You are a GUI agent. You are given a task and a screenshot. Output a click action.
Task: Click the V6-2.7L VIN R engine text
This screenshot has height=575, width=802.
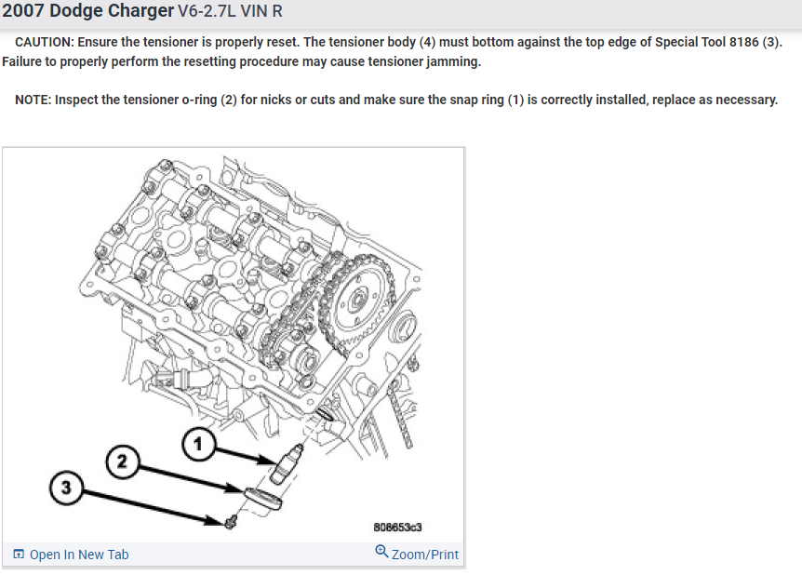click(230, 11)
